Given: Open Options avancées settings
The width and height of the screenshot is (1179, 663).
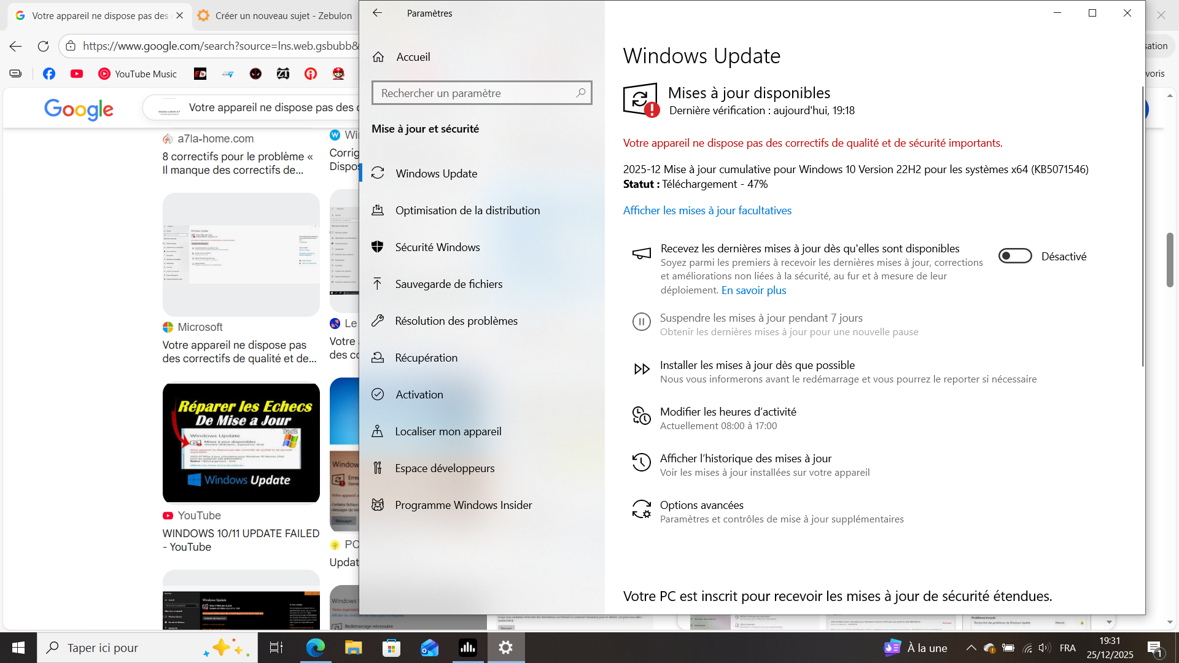Looking at the screenshot, I should pyautogui.click(x=701, y=505).
